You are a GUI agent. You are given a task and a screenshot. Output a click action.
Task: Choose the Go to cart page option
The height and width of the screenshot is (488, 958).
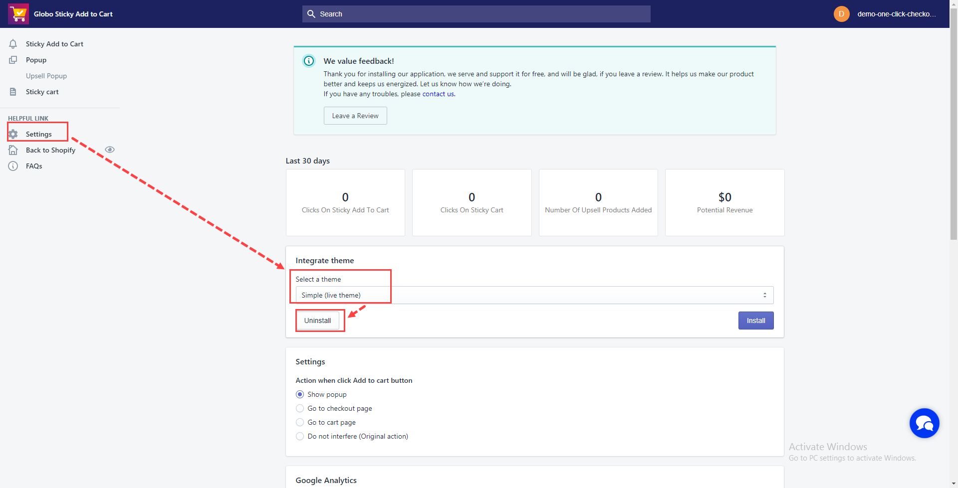(x=300, y=422)
